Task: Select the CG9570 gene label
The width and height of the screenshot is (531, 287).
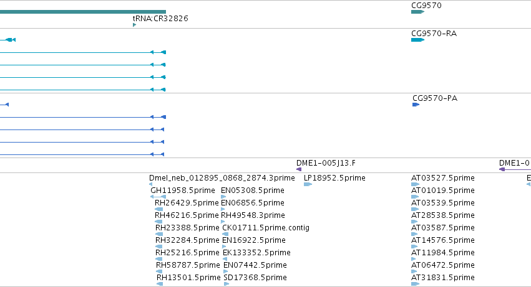Action: point(426,6)
